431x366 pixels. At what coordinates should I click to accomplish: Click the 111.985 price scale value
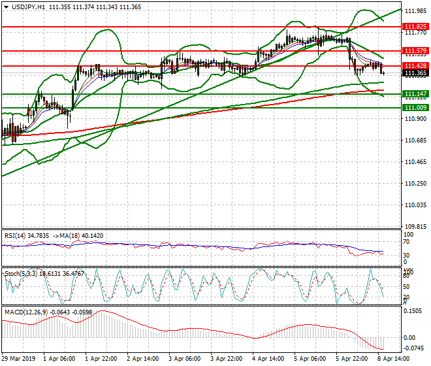tap(415, 10)
